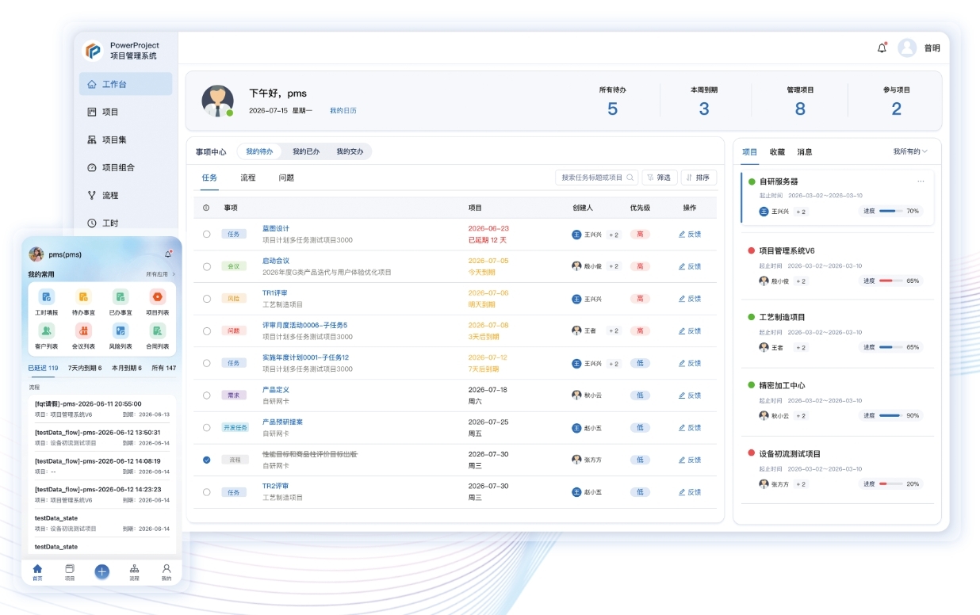The width and height of the screenshot is (980, 615).
Task: Click 精密加工中心 progress bar at 90%
Action: (x=890, y=415)
